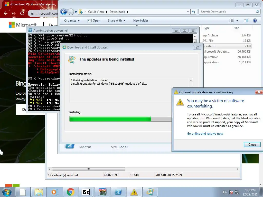This screenshot has height=197, width=263.
Task: Click the circuit board taskbar icon
Action: (102, 192)
